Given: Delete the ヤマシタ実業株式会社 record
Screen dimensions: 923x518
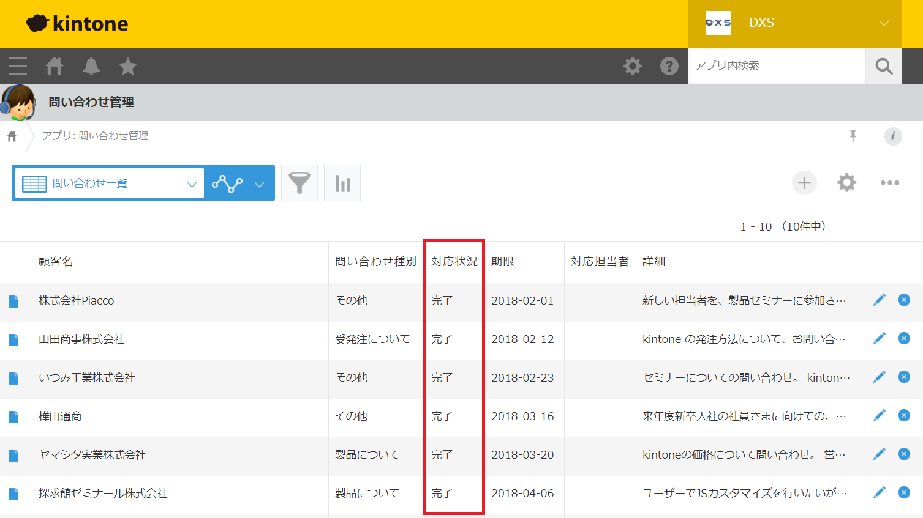Looking at the screenshot, I should pos(904,454).
